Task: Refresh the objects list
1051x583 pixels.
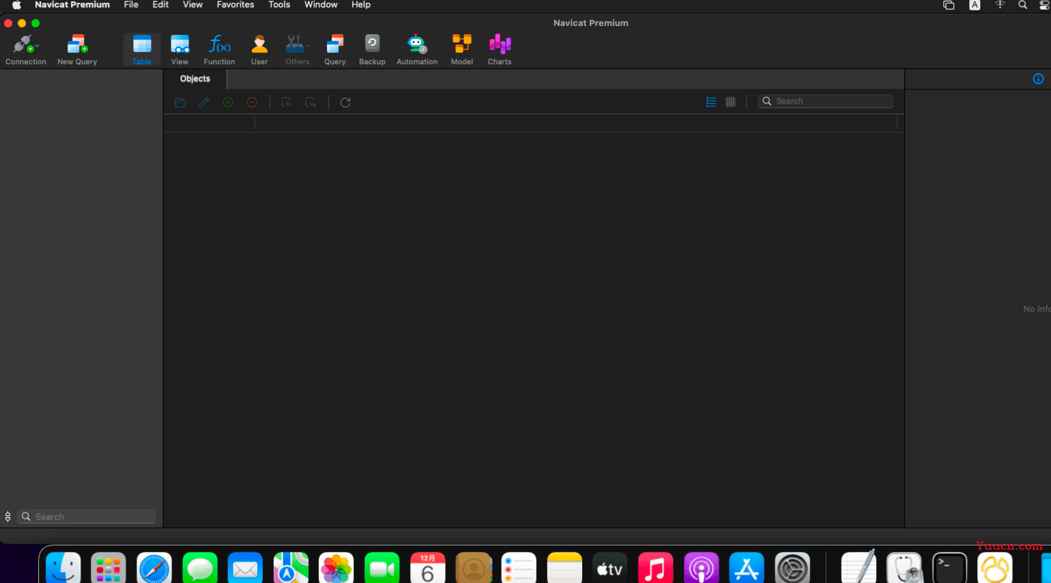Action: 346,102
